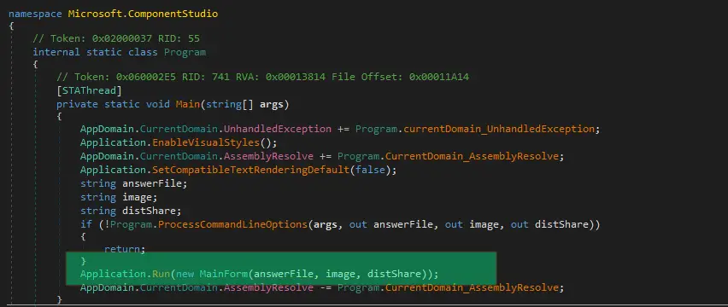The image size is (728, 307).
Task: Click the UnhandledException event name
Action: (x=278, y=129)
